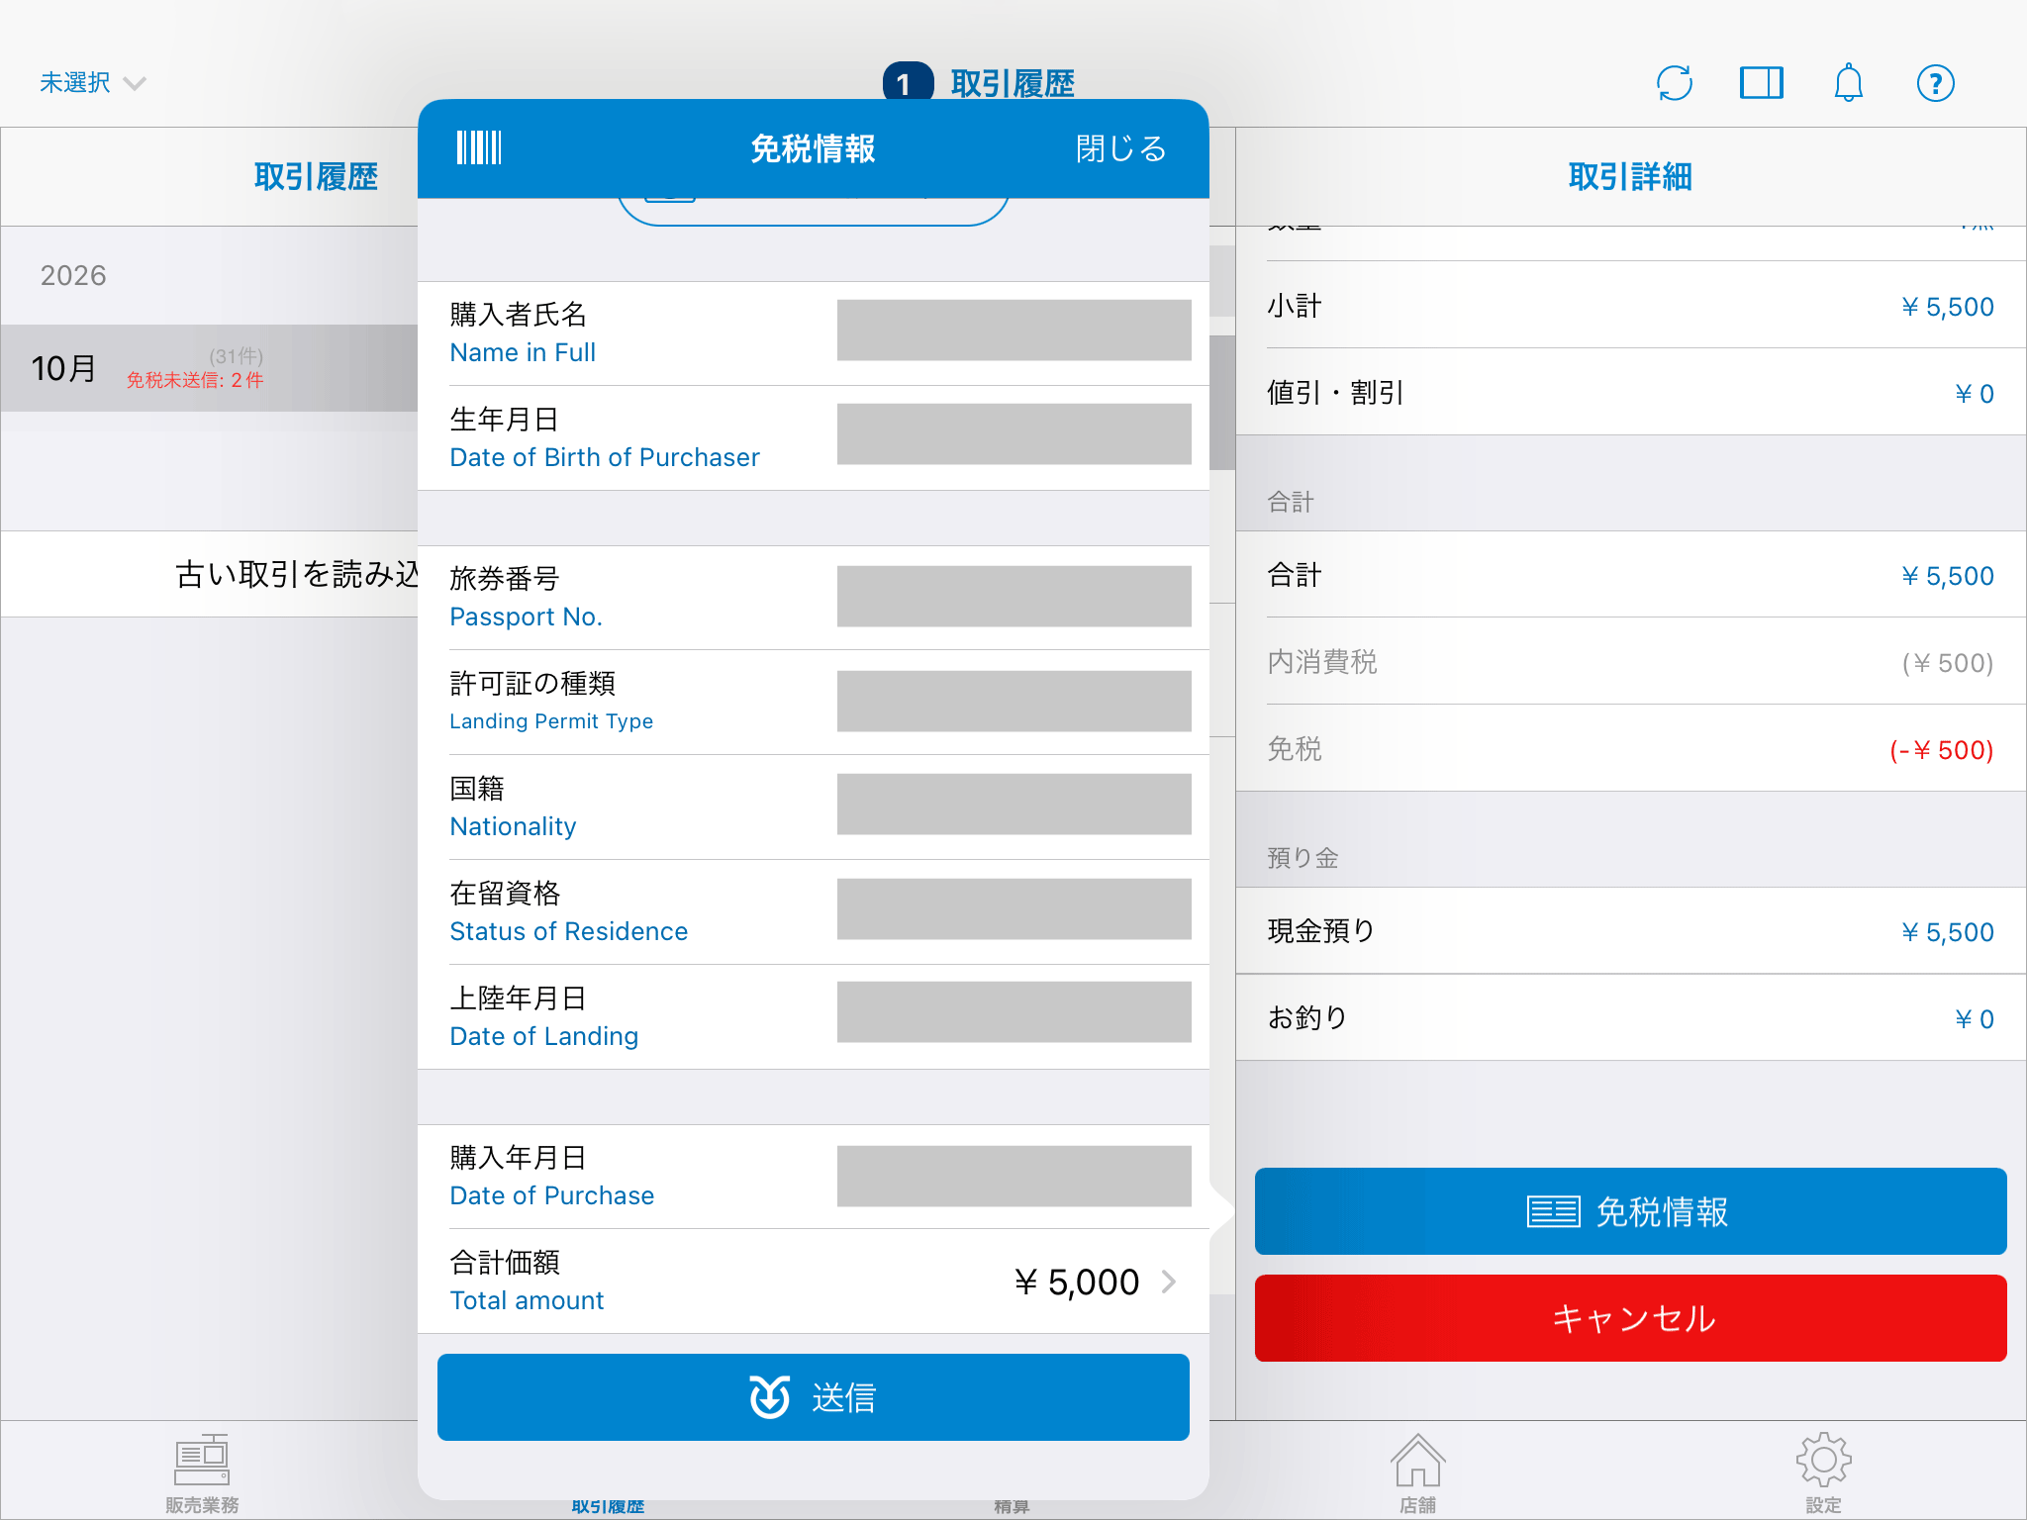Tap the barcode scan icon in the 免税情報 header
The width and height of the screenshot is (2027, 1520).
(479, 147)
